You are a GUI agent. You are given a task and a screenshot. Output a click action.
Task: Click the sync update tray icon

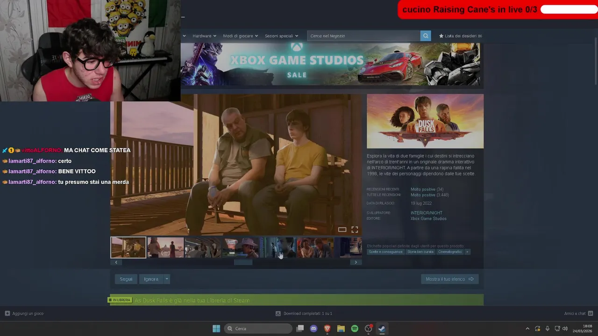(x=538, y=329)
